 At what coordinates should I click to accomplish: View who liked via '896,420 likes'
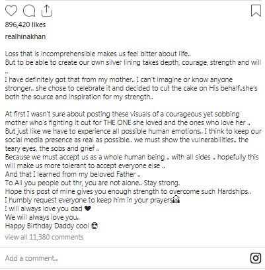click(x=25, y=24)
